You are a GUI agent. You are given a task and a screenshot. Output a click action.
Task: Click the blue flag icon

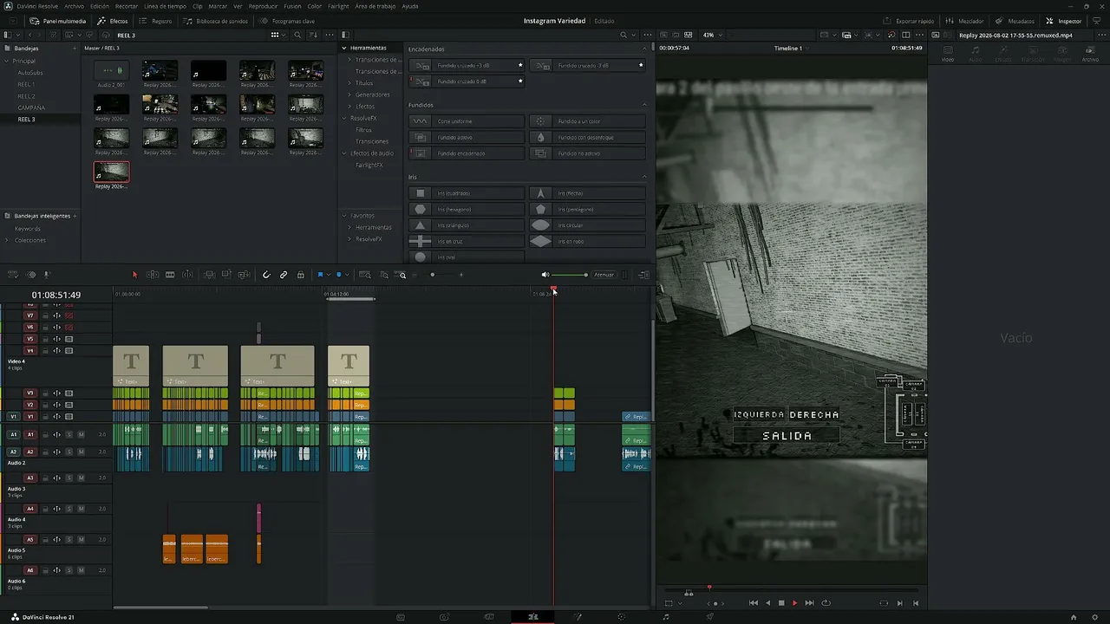click(x=320, y=275)
